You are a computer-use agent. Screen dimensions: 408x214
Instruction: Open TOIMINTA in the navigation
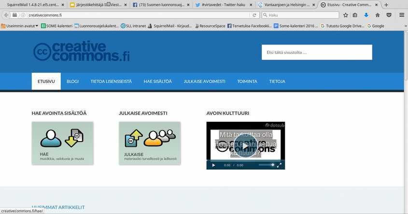point(247,81)
